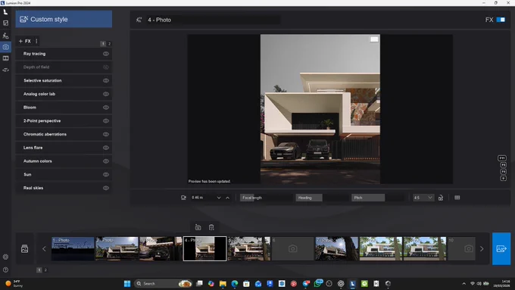
Task: Open help question mark icon
Action: click(5, 270)
